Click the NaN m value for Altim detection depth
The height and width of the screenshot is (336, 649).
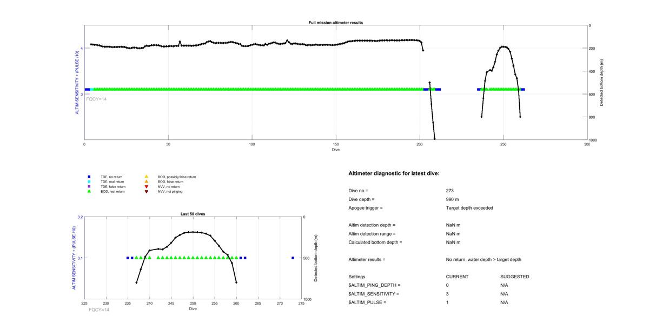coord(453,225)
